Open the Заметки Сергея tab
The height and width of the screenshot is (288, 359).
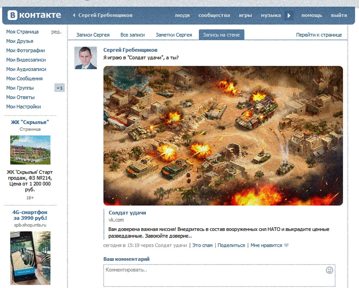point(174,35)
